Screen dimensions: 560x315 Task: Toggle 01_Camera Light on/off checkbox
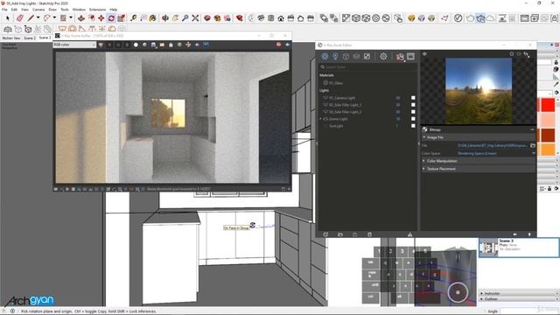[x=413, y=98]
